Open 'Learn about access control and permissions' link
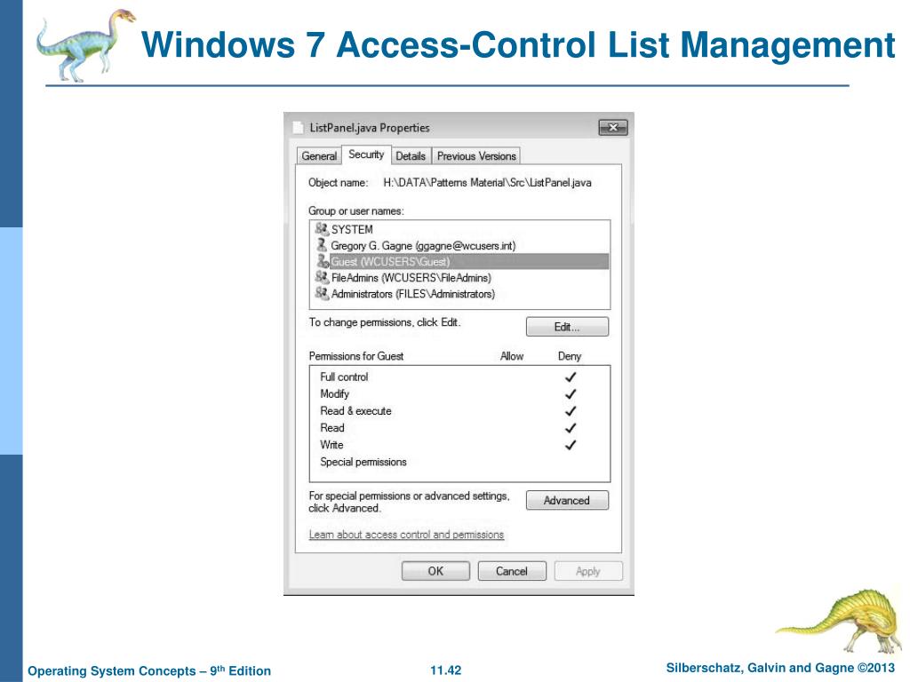Screen dimensions: 910x682 coord(406,534)
